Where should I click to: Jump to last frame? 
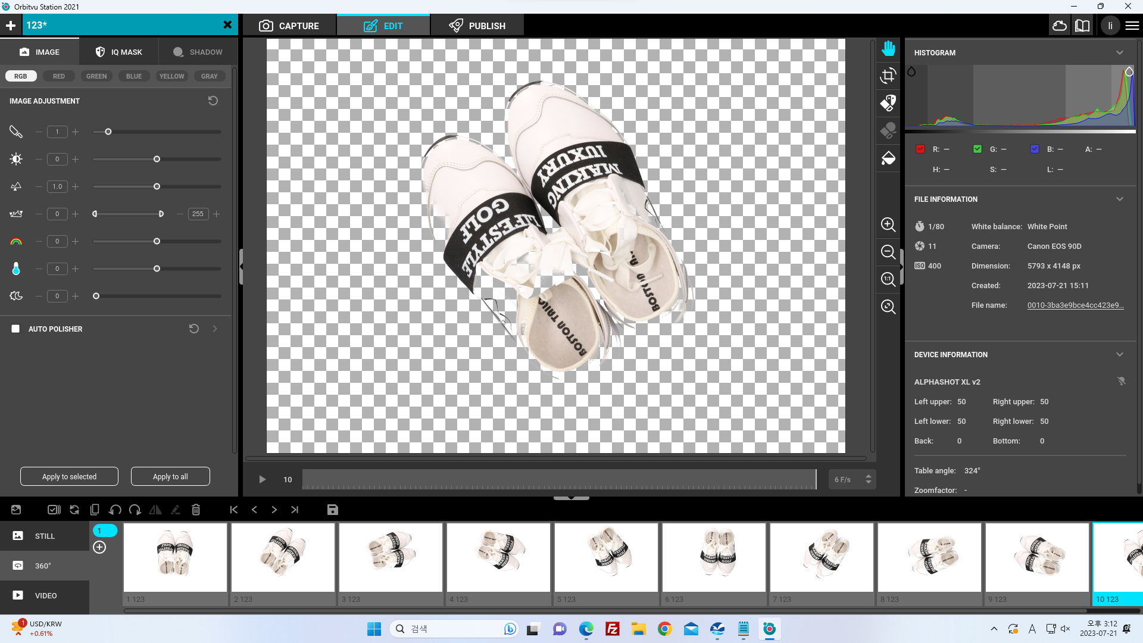[x=295, y=510]
